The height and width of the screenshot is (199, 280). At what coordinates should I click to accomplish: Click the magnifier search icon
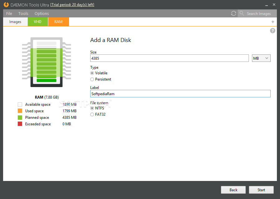click(x=242, y=13)
